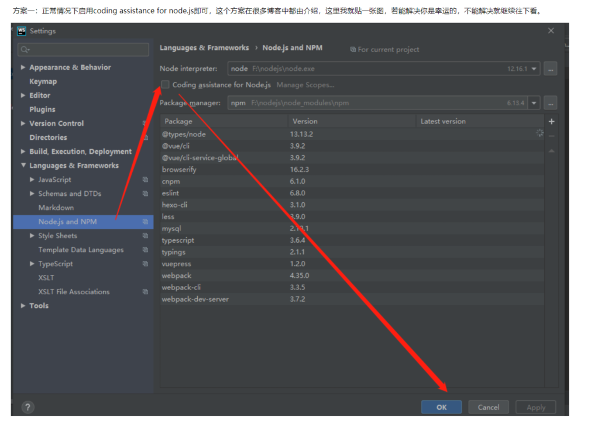The height and width of the screenshot is (427, 608).
Task: Open the Directories settings page
Action: (48, 137)
